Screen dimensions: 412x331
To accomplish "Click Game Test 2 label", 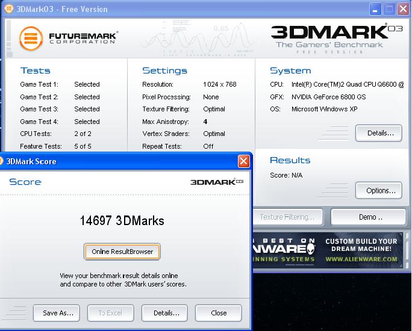I will point(39,97).
